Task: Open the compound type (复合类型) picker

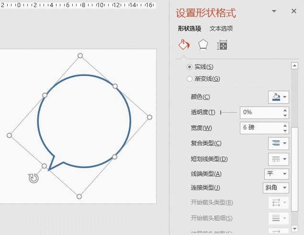Action: coord(278,143)
